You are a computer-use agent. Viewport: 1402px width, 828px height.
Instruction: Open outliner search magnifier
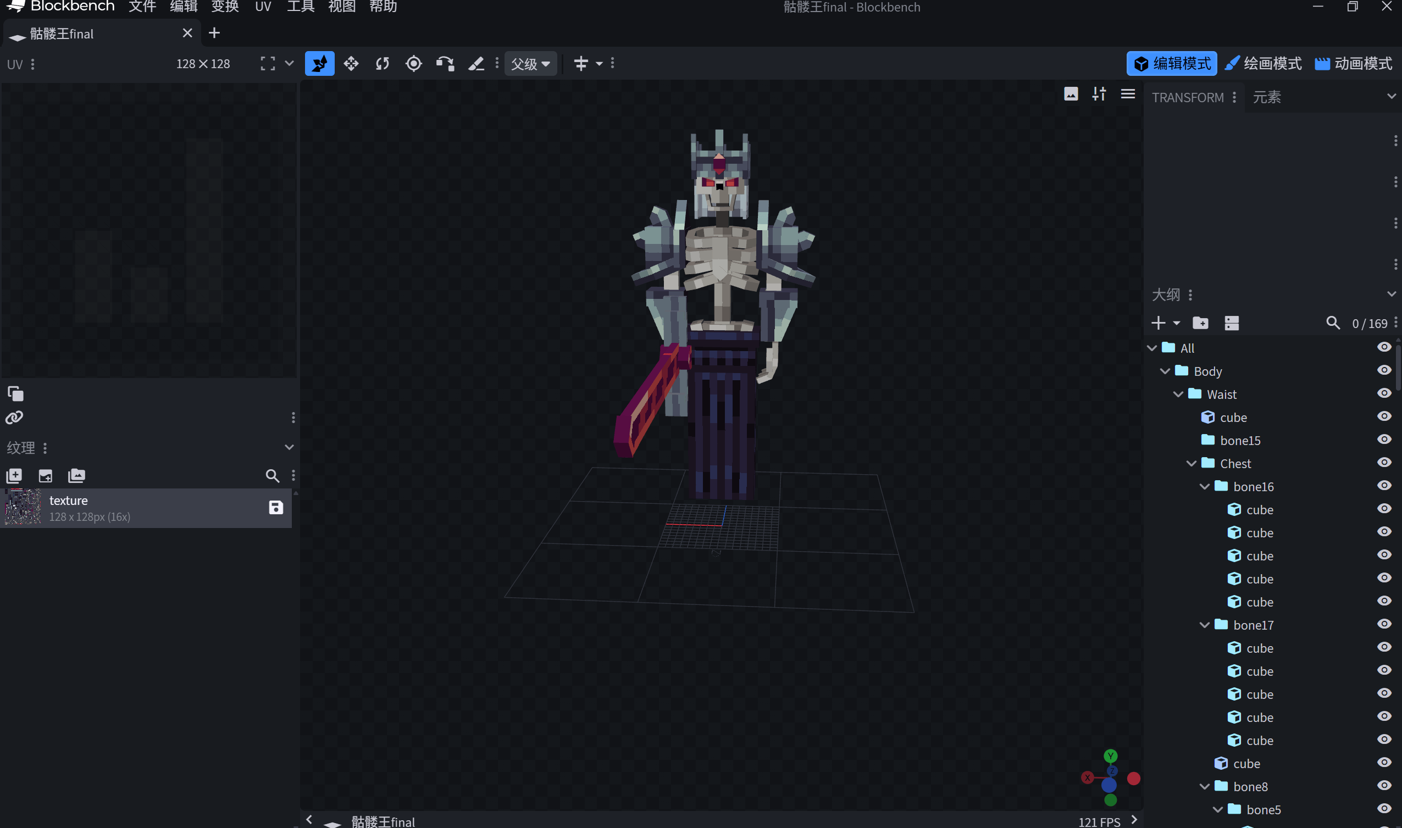tap(1333, 323)
